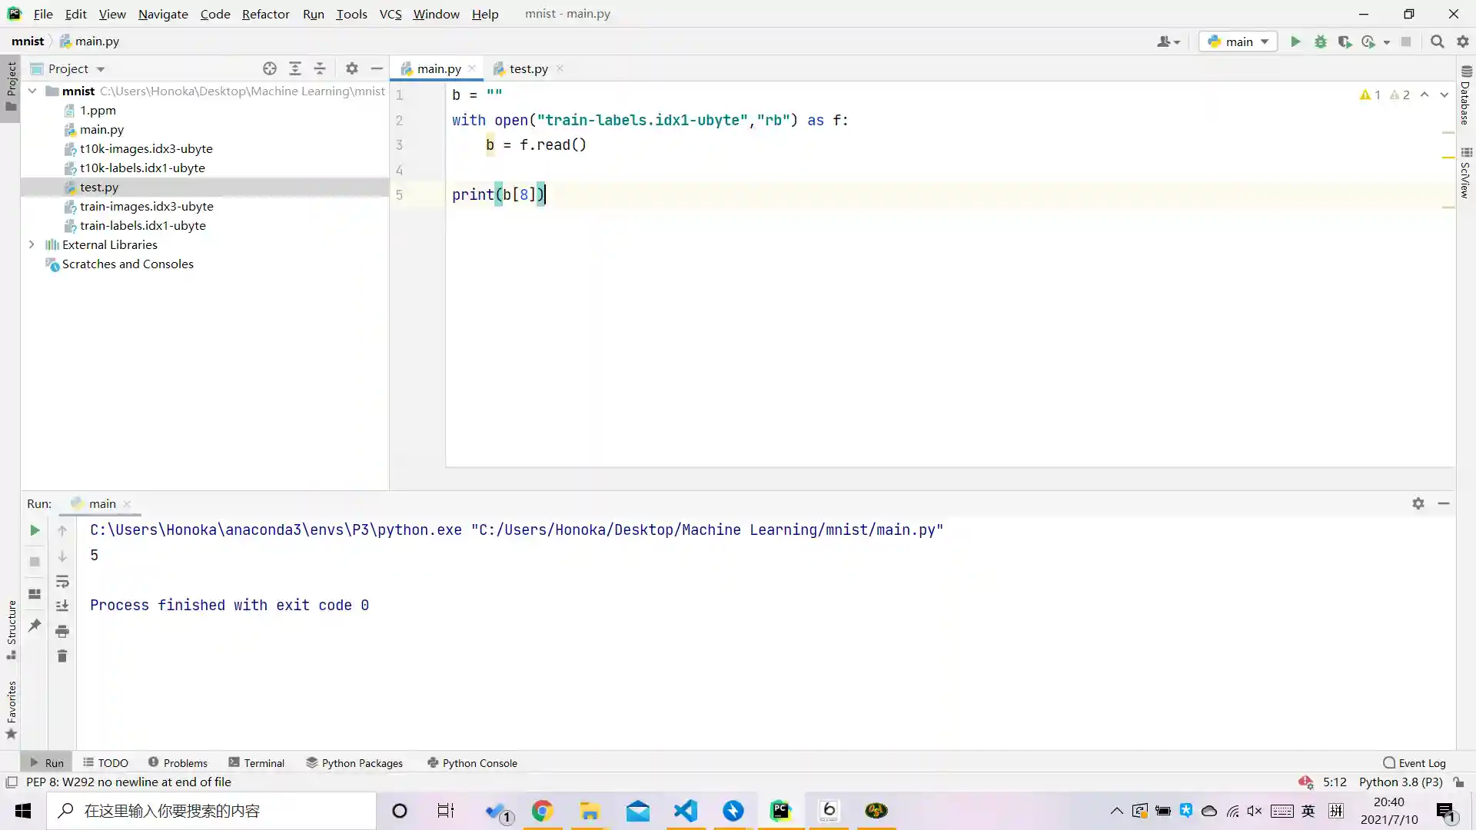Open the Refactor menu
Viewport: 1476px width, 830px height.
point(265,14)
